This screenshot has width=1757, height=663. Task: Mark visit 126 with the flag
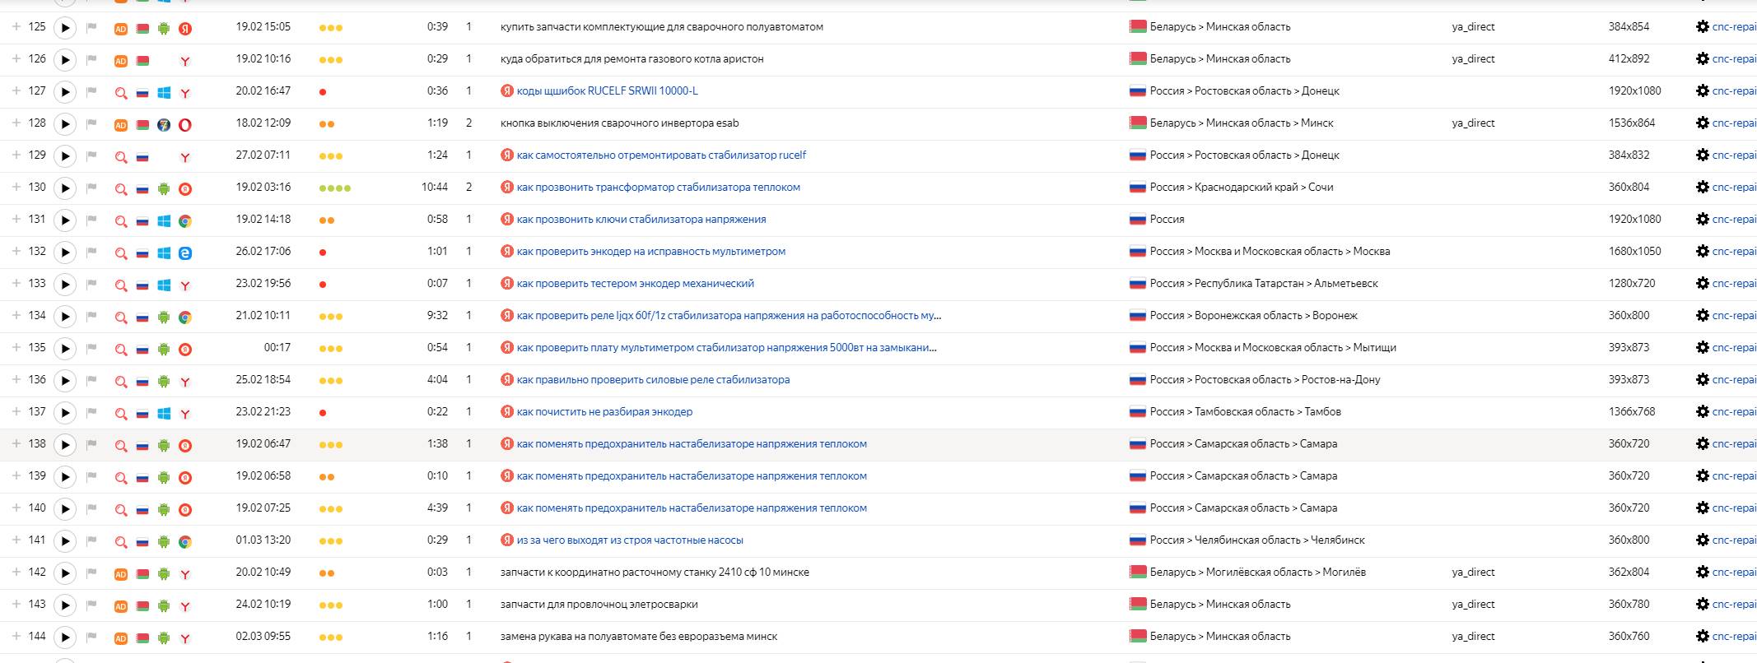click(x=92, y=59)
